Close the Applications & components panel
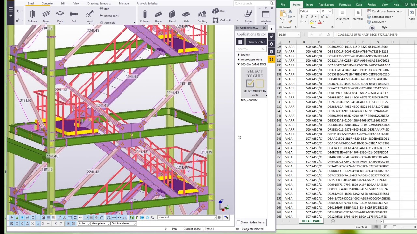This screenshot has width=417, height=234. pos(264,28)
